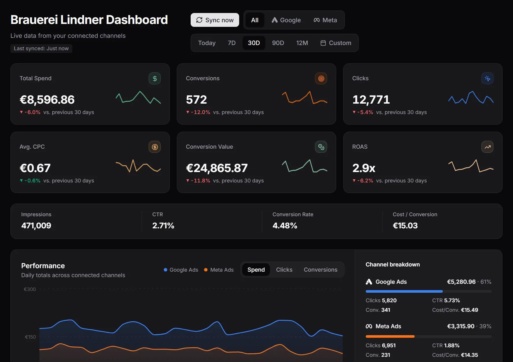Click the Conversion Value sparkline chart

tap(305, 166)
